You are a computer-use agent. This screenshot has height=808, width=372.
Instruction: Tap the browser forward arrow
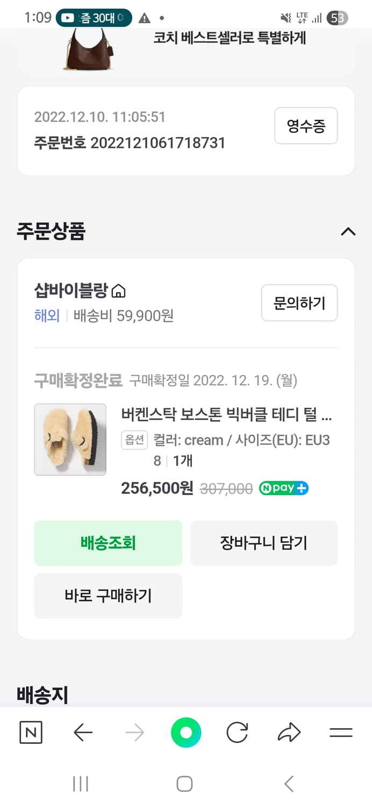tap(134, 733)
